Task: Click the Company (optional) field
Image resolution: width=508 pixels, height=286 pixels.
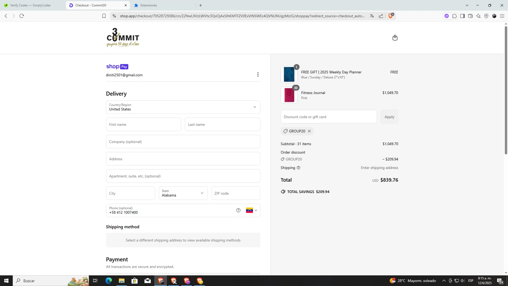Action: point(183,142)
